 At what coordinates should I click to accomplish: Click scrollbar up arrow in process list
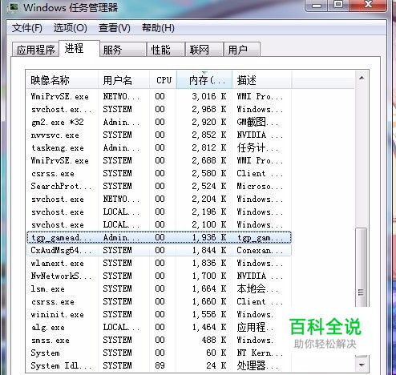pos(362,78)
